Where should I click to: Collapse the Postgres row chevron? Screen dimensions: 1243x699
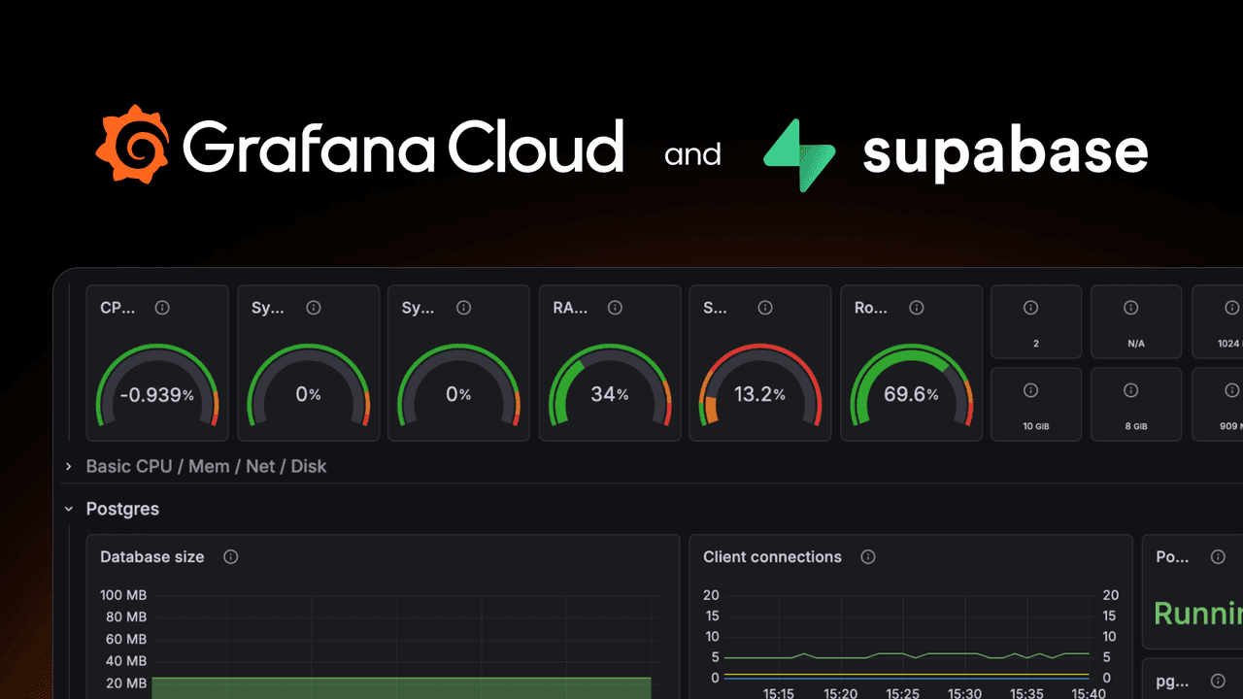pos(69,509)
